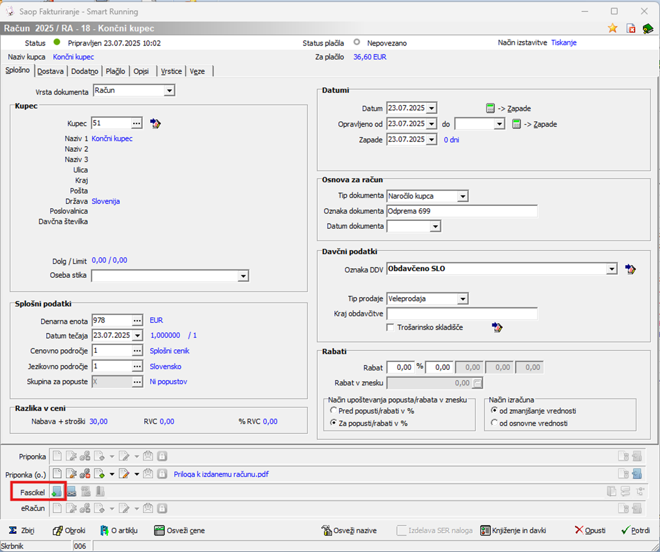Open the Plačilo tab
Screen dimensions: 660x552
point(115,71)
